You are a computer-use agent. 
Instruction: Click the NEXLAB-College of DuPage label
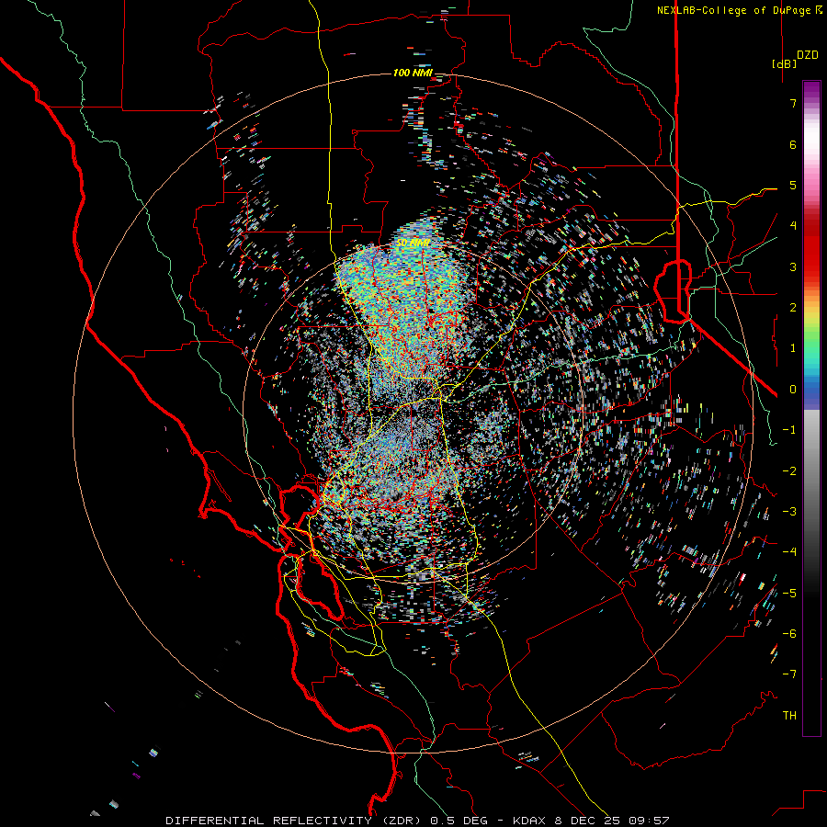pyautogui.click(x=739, y=10)
